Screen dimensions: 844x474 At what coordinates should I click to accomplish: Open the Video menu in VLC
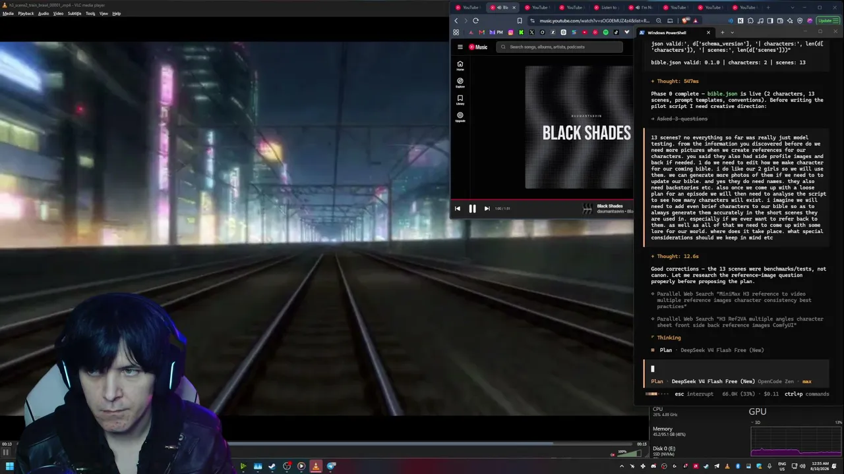[x=58, y=13]
